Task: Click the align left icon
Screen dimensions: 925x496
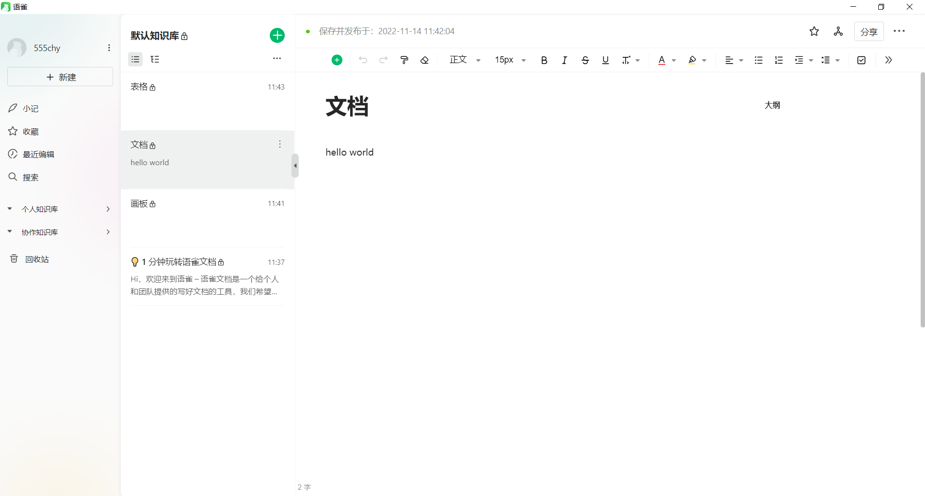Action: point(729,60)
